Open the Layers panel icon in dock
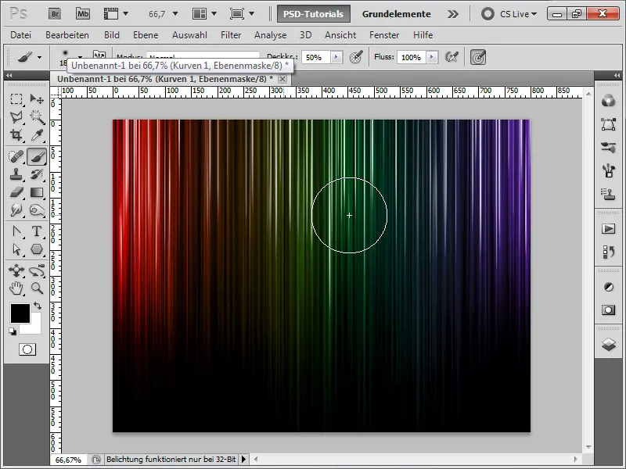The image size is (626, 469). click(x=609, y=344)
